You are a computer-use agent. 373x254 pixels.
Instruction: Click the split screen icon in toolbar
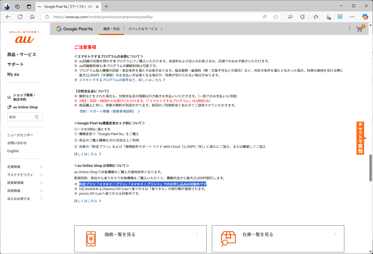pyautogui.click(x=290, y=17)
